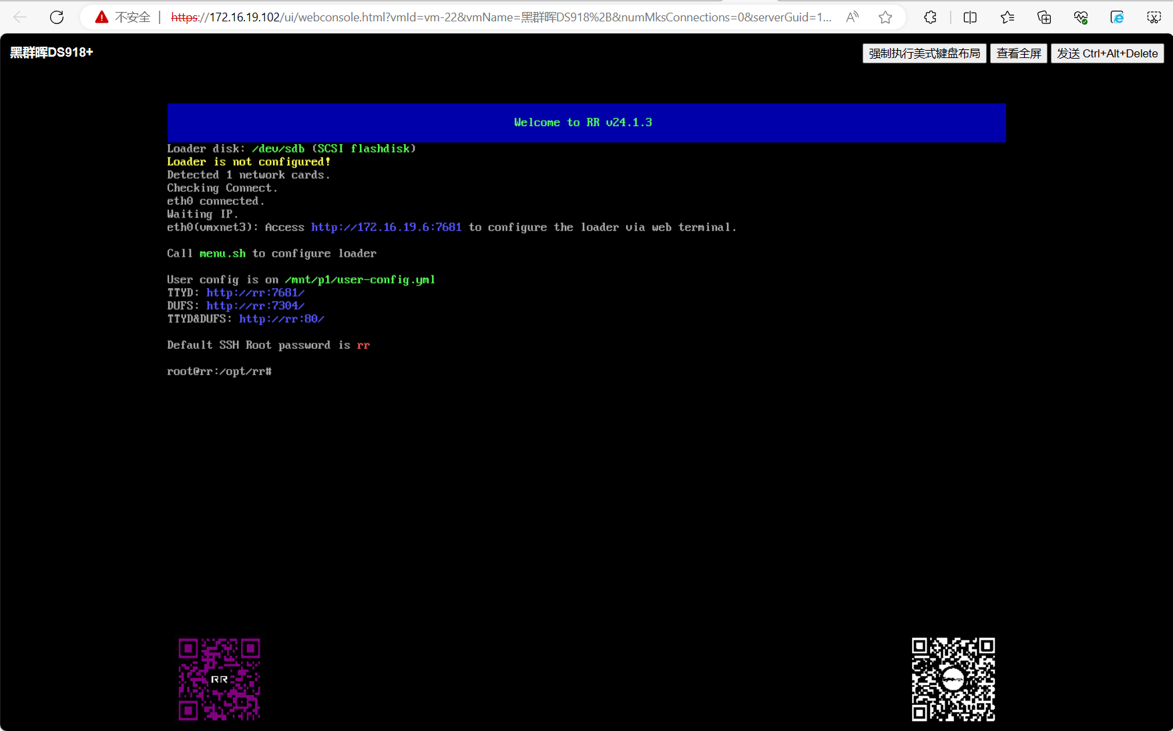Image resolution: width=1173 pixels, height=731 pixels.
Task: Click the 172.16.19.6:7681 web terminal address
Action: [x=386, y=227]
